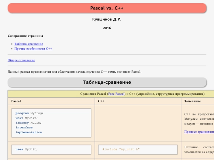Click the 'program MyProg;' code line
The image size is (214, 160).
[x=29, y=113]
